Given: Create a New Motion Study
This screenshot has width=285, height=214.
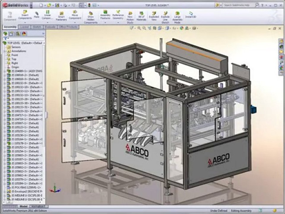Looking at the screenshot, I should click(130, 18).
